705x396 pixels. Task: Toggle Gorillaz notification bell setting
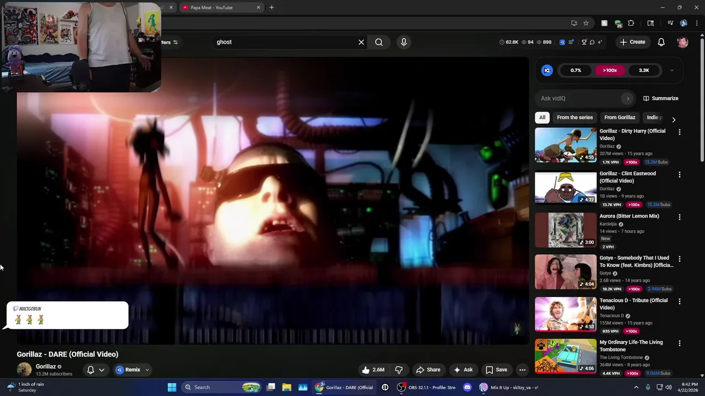[95, 370]
